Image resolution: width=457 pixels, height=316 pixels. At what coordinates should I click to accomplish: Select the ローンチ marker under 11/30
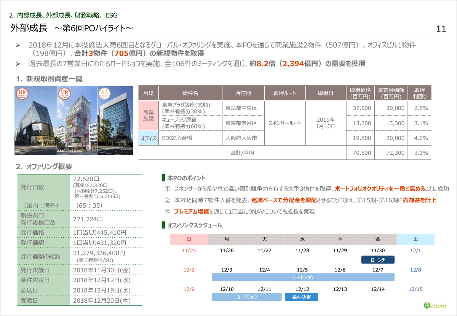[378, 260]
